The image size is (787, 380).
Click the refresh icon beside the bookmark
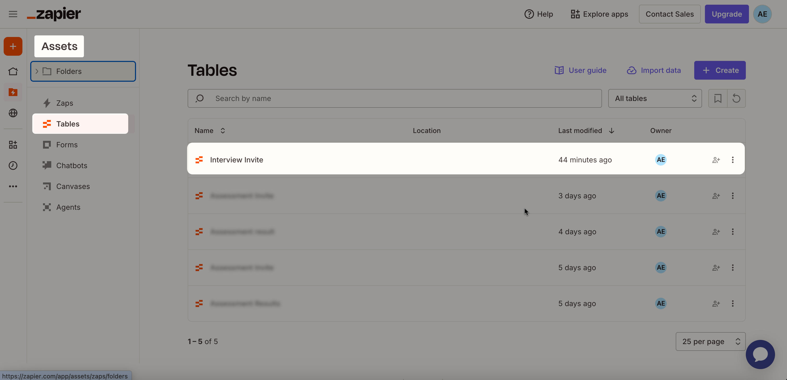pyautogui.click(x=736, y=98)
